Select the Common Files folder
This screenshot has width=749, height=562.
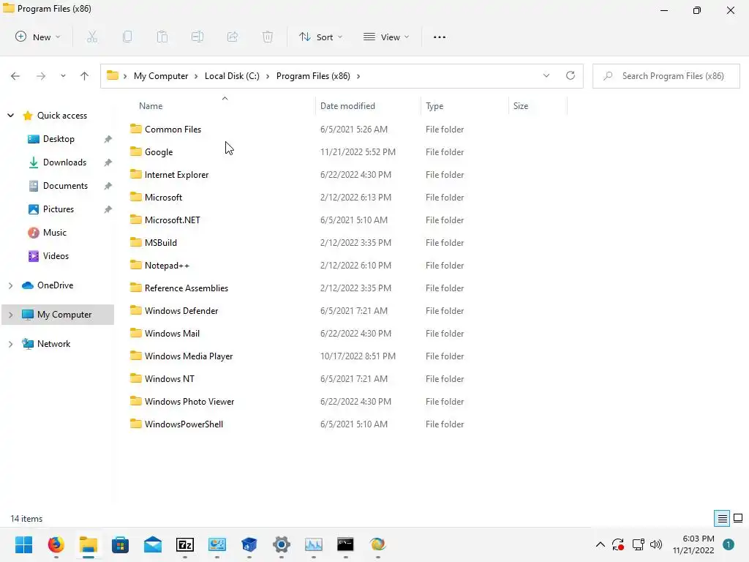173,129
